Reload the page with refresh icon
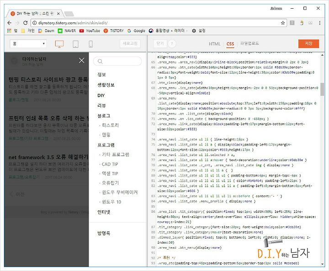Image resolution: width=329 pixels, height=271 pixels. click(x=26, y=23)
